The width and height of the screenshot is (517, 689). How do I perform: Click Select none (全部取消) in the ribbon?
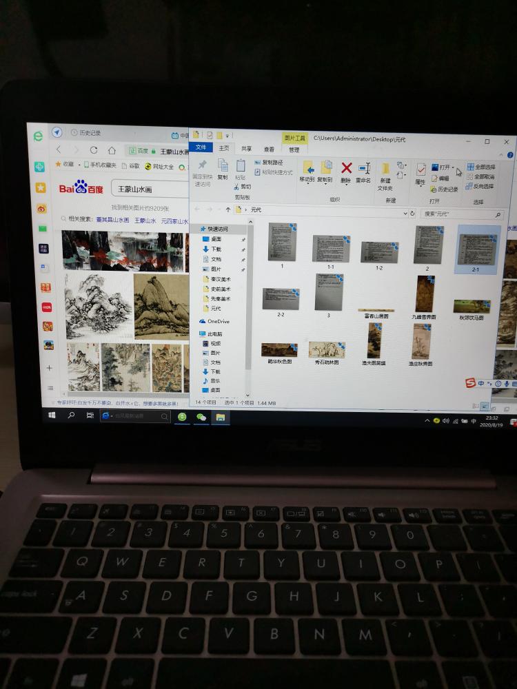[480, 176]
